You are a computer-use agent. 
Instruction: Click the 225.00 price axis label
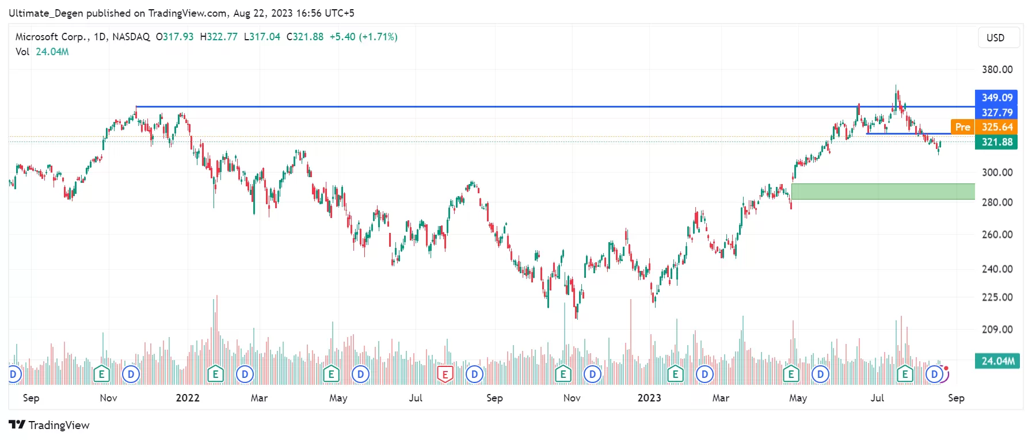point(997,297)
